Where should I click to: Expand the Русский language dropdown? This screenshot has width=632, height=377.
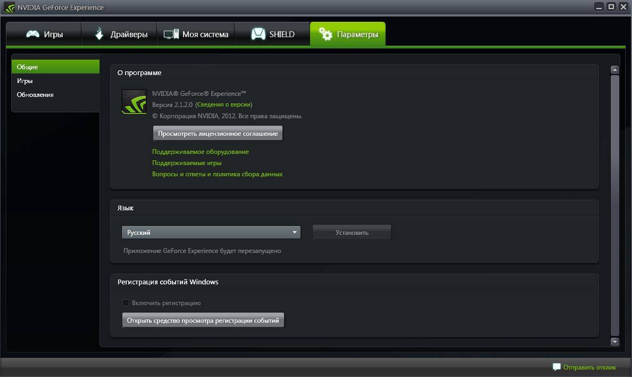coord(211,232)
